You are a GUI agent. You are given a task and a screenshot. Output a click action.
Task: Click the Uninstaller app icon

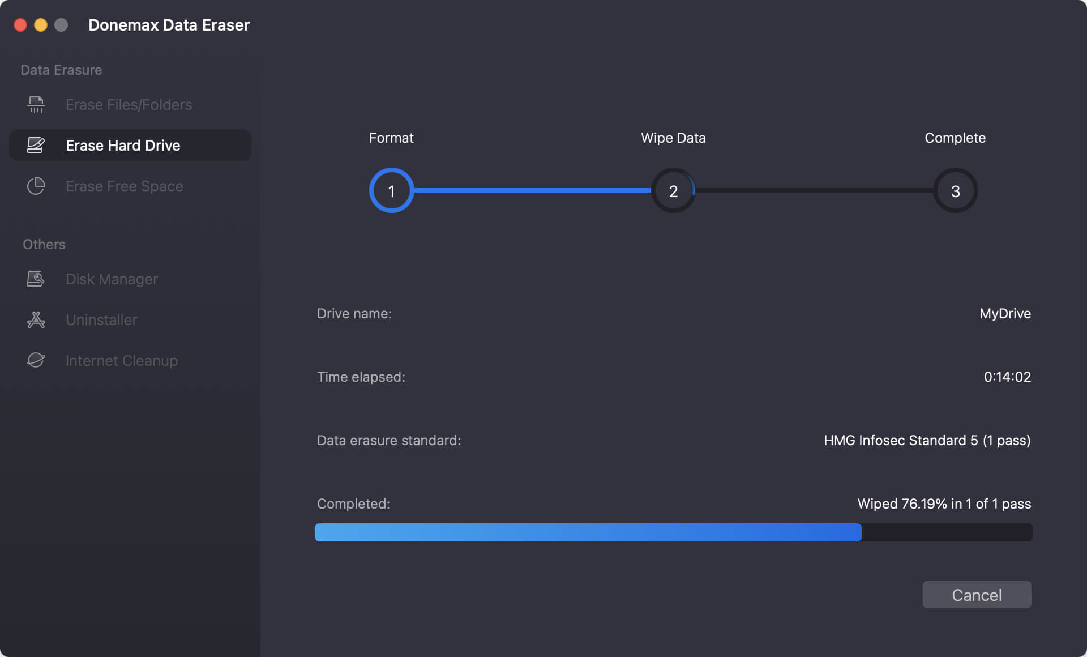point(36,319)
